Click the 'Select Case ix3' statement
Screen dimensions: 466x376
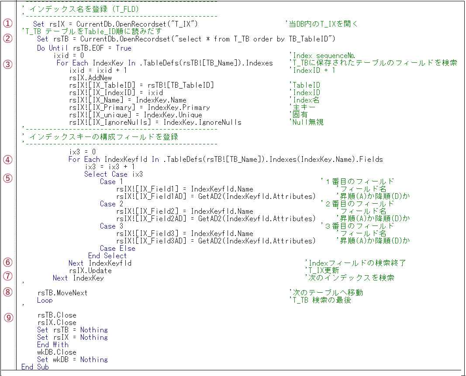point(113,174)
